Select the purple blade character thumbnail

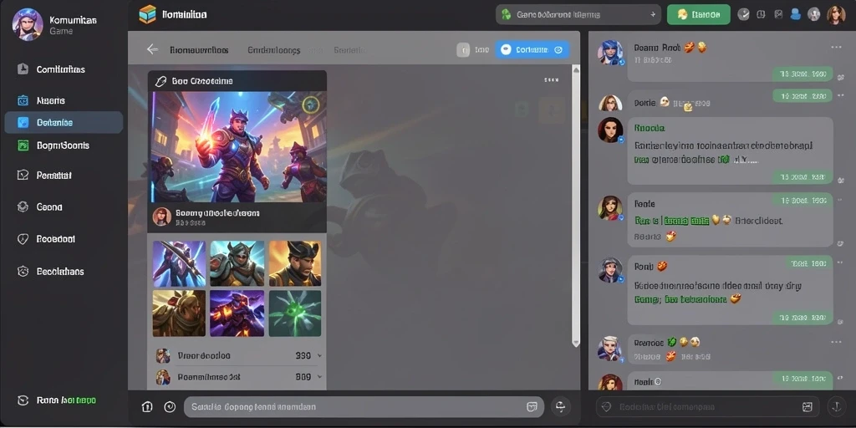(x=179, y=263)
